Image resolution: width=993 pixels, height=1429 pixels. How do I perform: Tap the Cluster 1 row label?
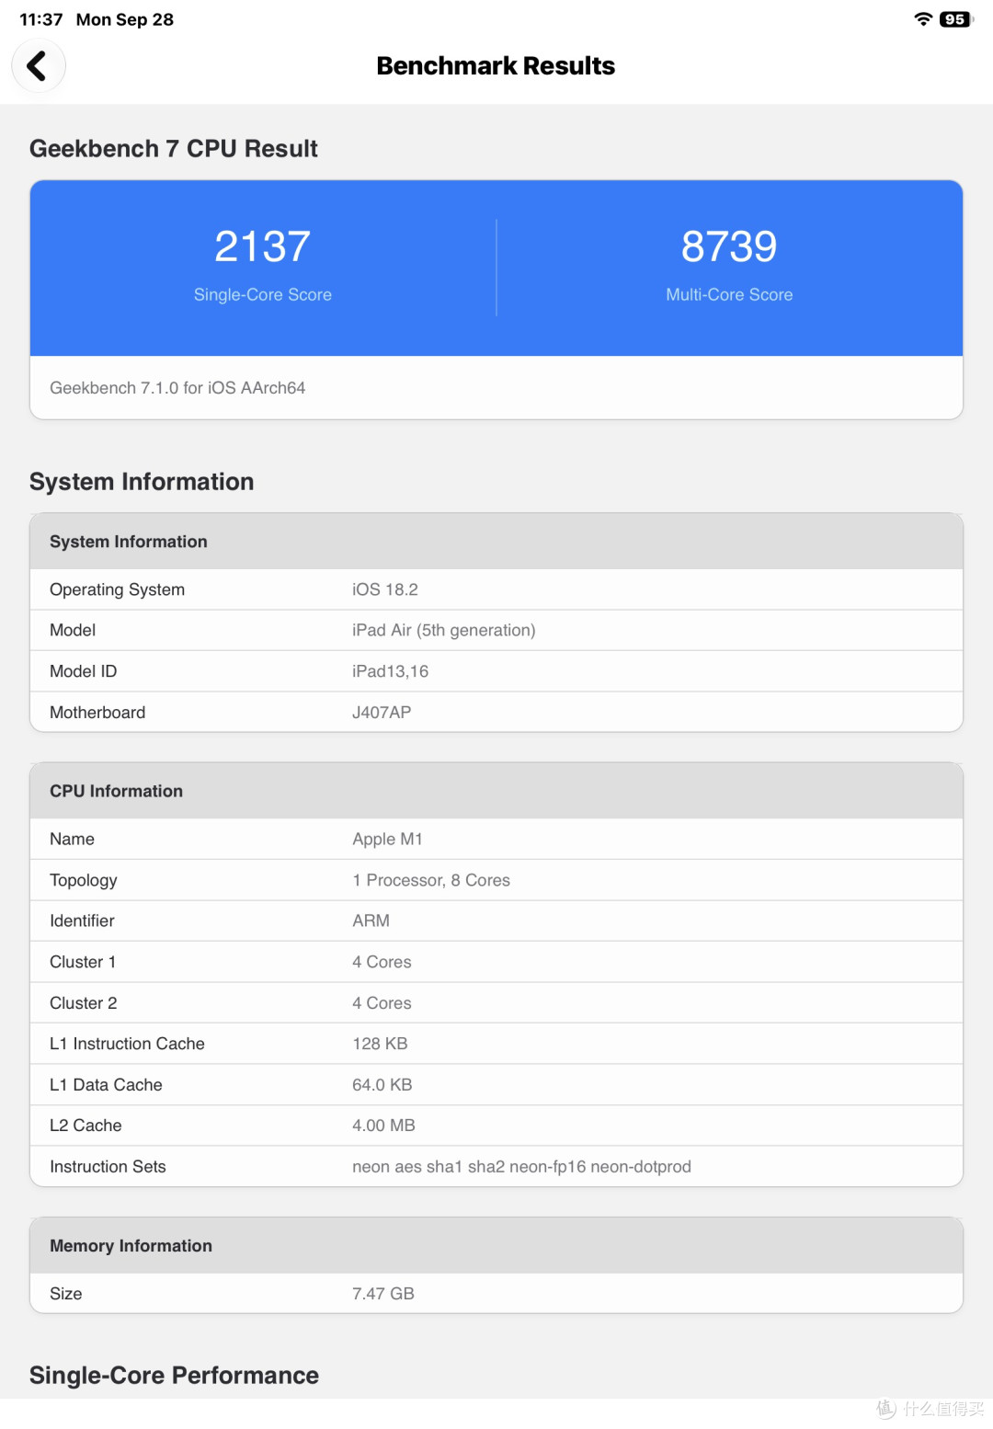click(x=83, y=962)
